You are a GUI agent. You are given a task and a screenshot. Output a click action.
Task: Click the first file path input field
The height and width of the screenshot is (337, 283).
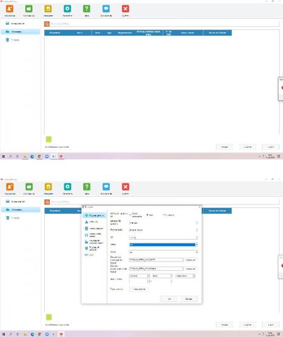point(156,260)
